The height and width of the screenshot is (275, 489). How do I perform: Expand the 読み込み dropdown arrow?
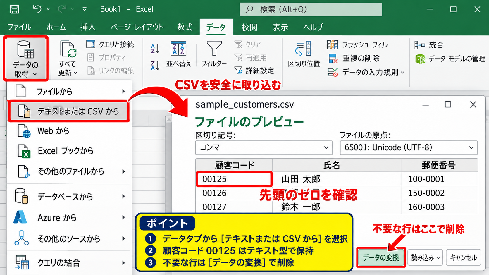[438, 258]
